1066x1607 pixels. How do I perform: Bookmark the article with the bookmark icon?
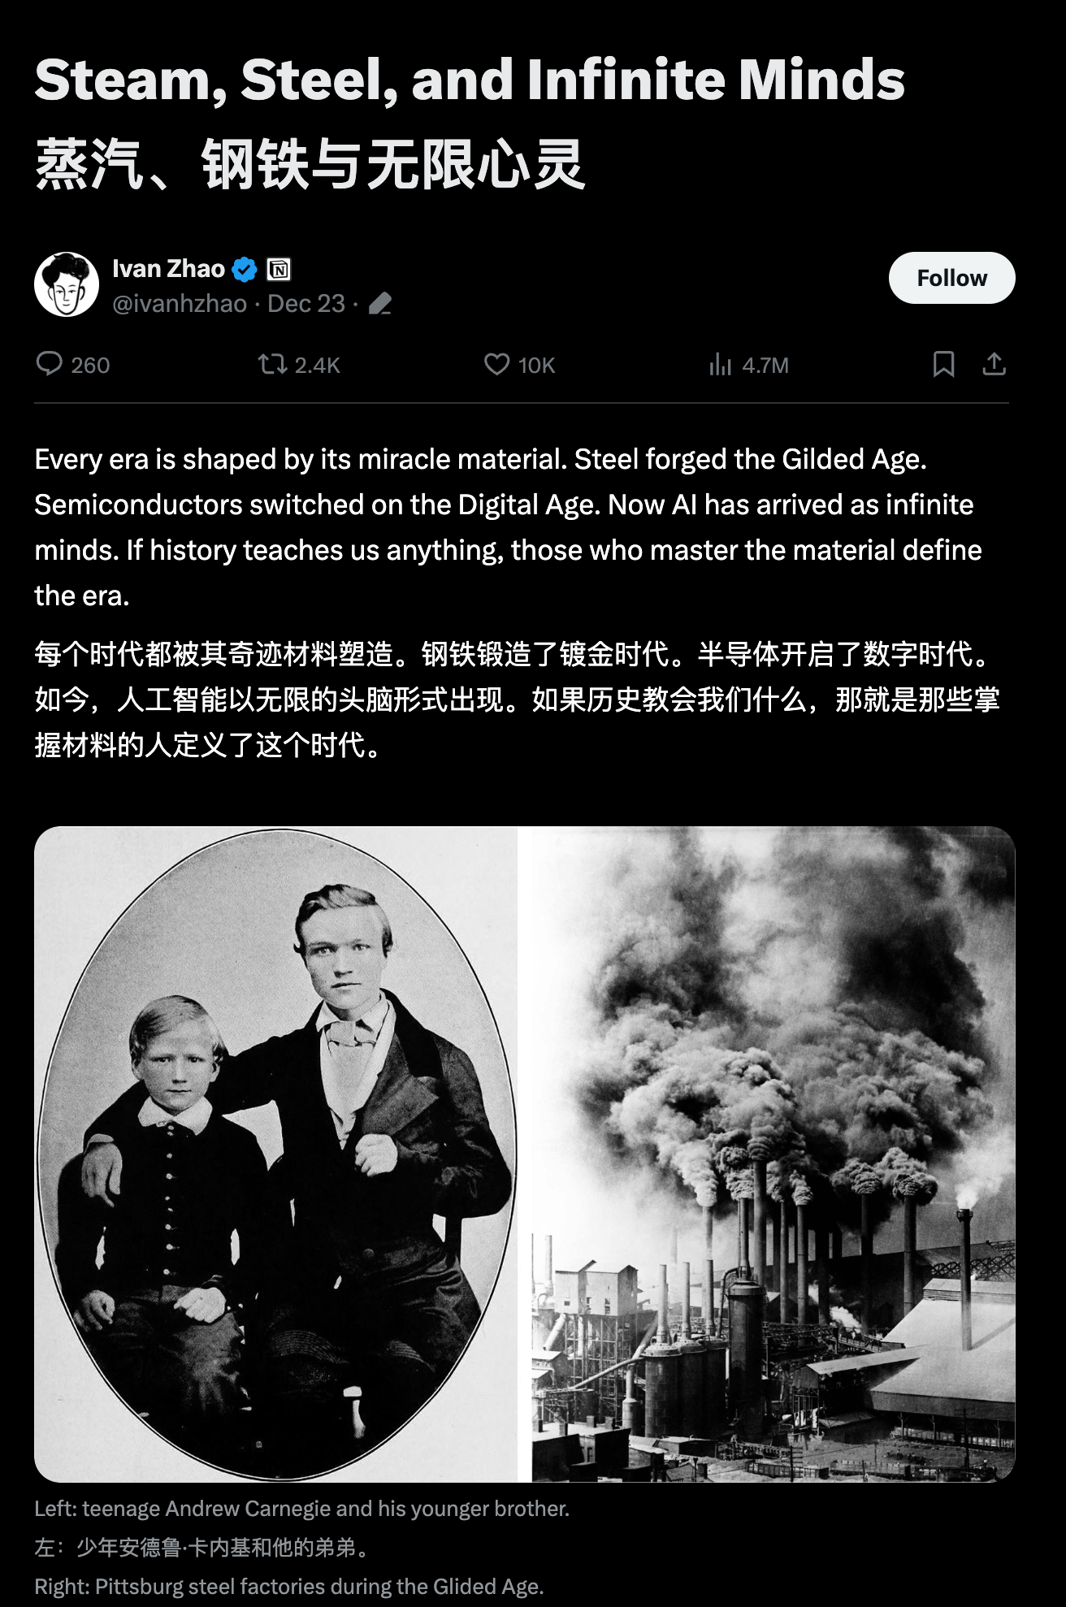(x=943, y=363)
